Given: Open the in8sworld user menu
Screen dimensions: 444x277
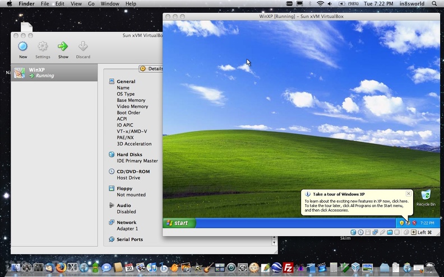Looking at the screenshot, I should tap(412, 4).
